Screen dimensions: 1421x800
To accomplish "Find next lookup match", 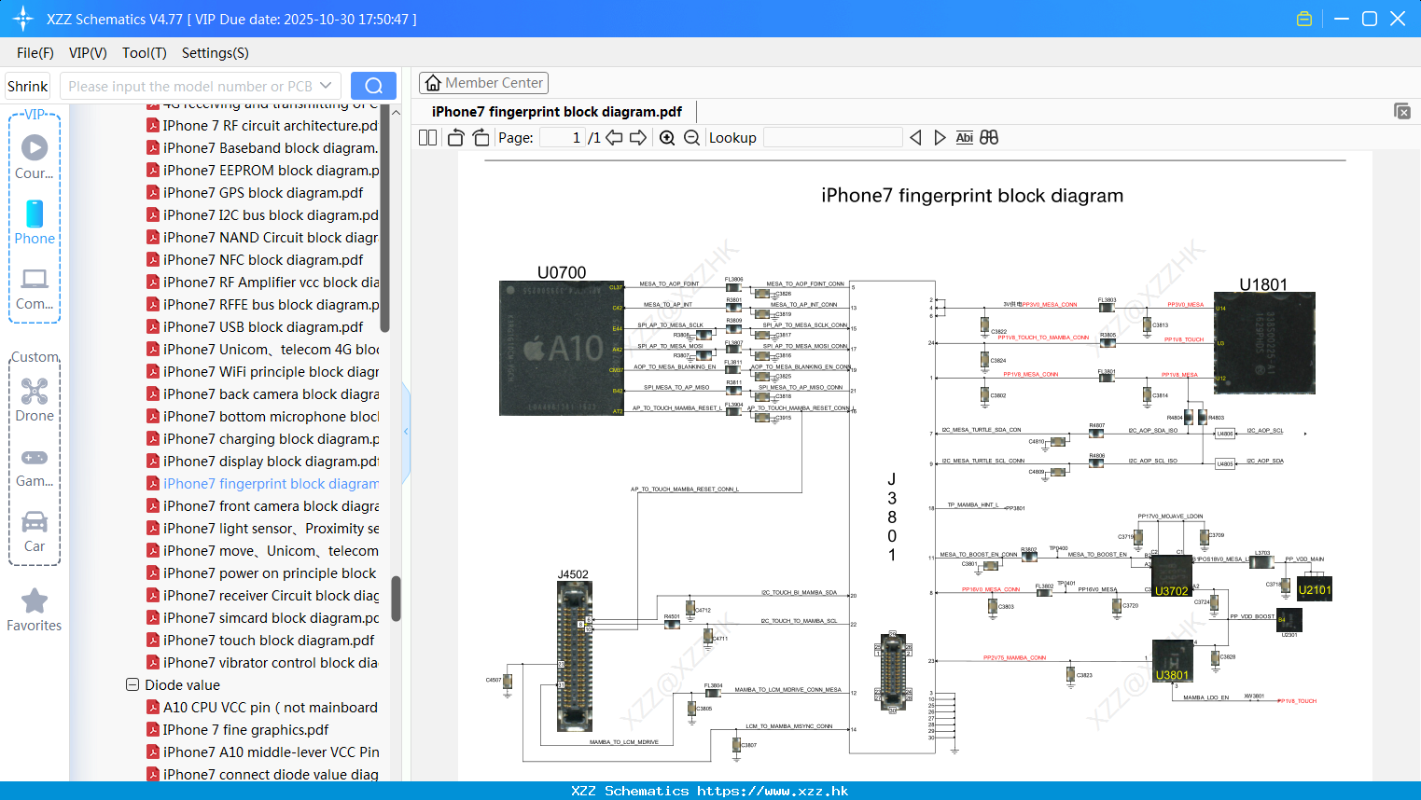I will (x=940, y=138).
